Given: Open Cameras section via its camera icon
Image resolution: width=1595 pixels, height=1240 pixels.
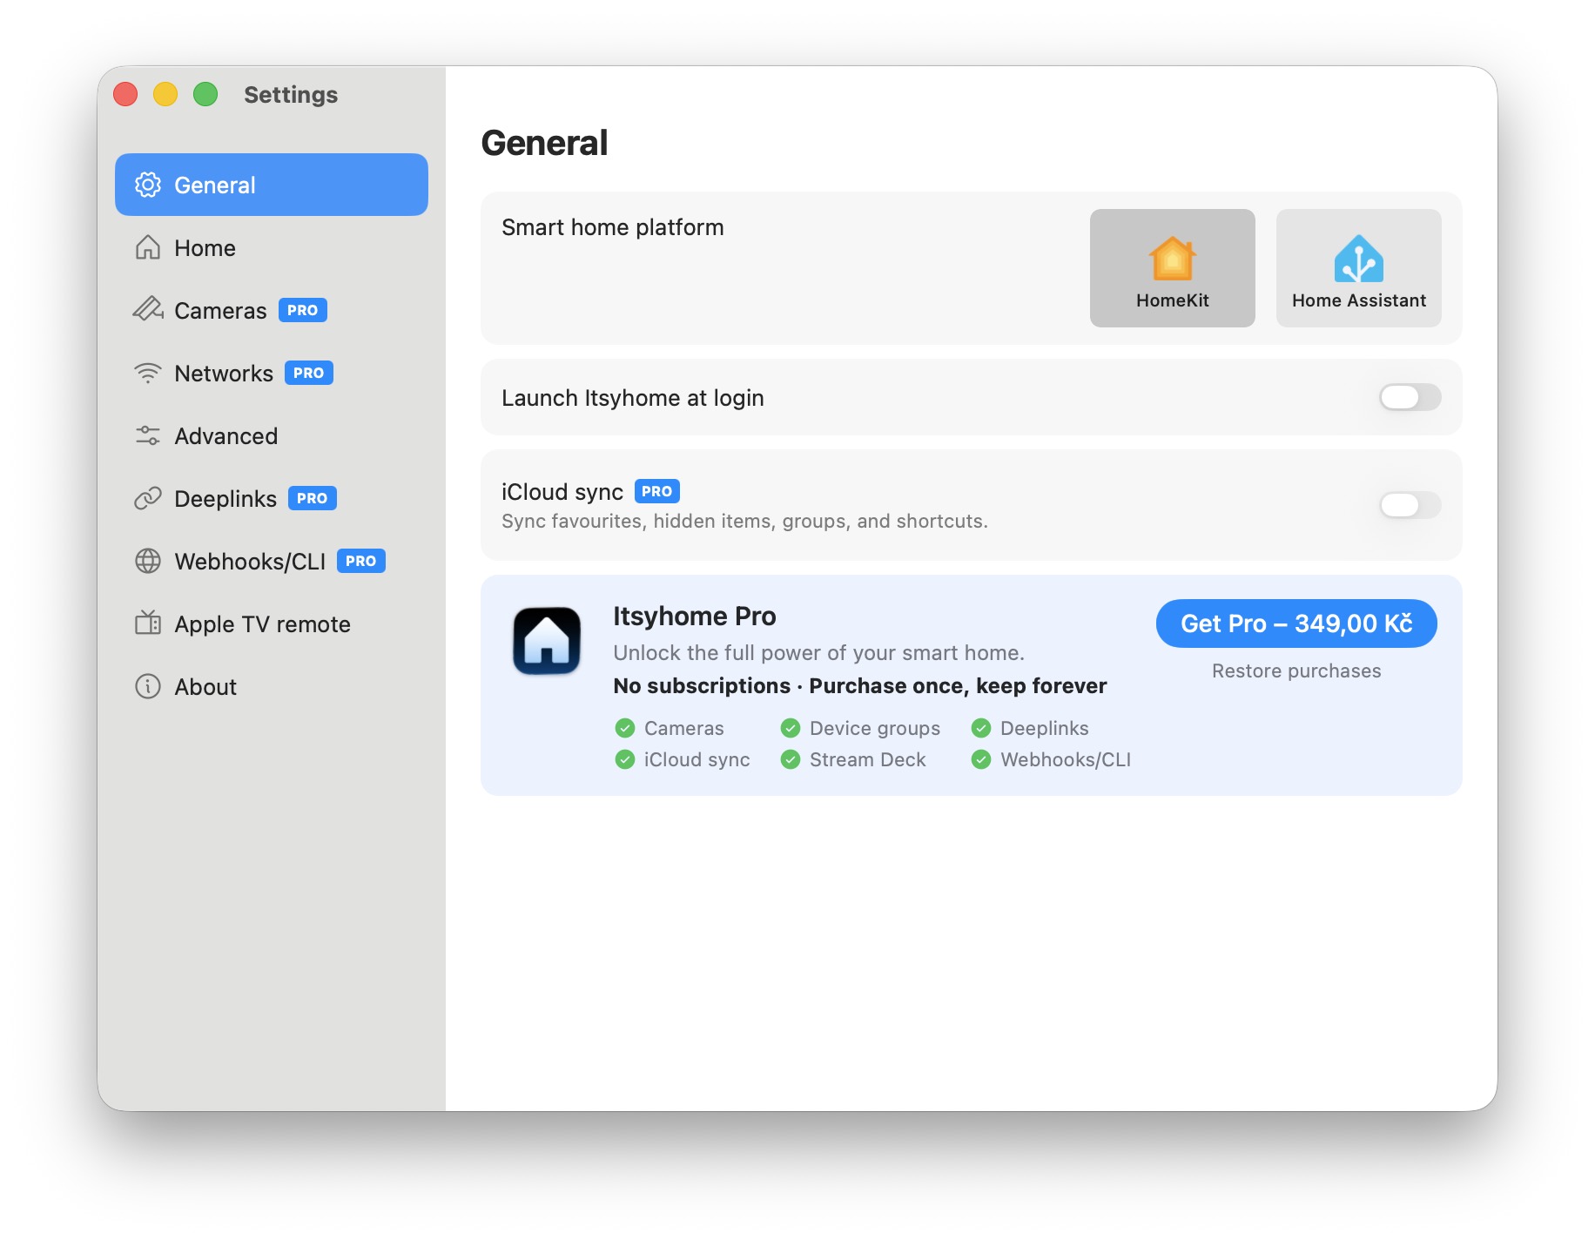Looking at the screenshot, I should pyautogui.click(x=148, y=309).
